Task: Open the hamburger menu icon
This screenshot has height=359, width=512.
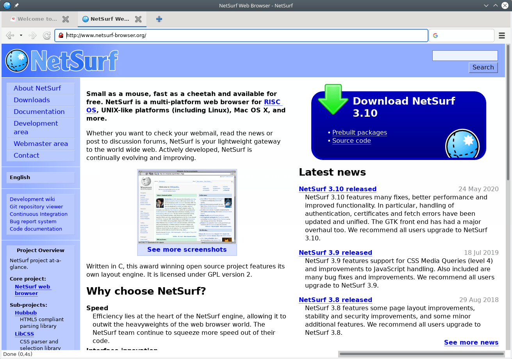Action: click(x=502, y=36)
